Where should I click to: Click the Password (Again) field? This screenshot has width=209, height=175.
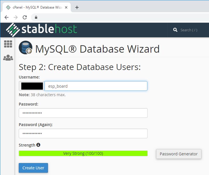[x=83, y=133]
